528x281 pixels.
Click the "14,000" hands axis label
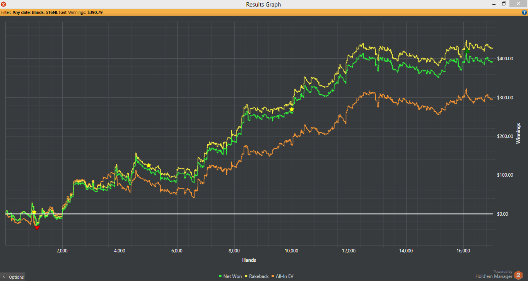[x=406, y=250]
